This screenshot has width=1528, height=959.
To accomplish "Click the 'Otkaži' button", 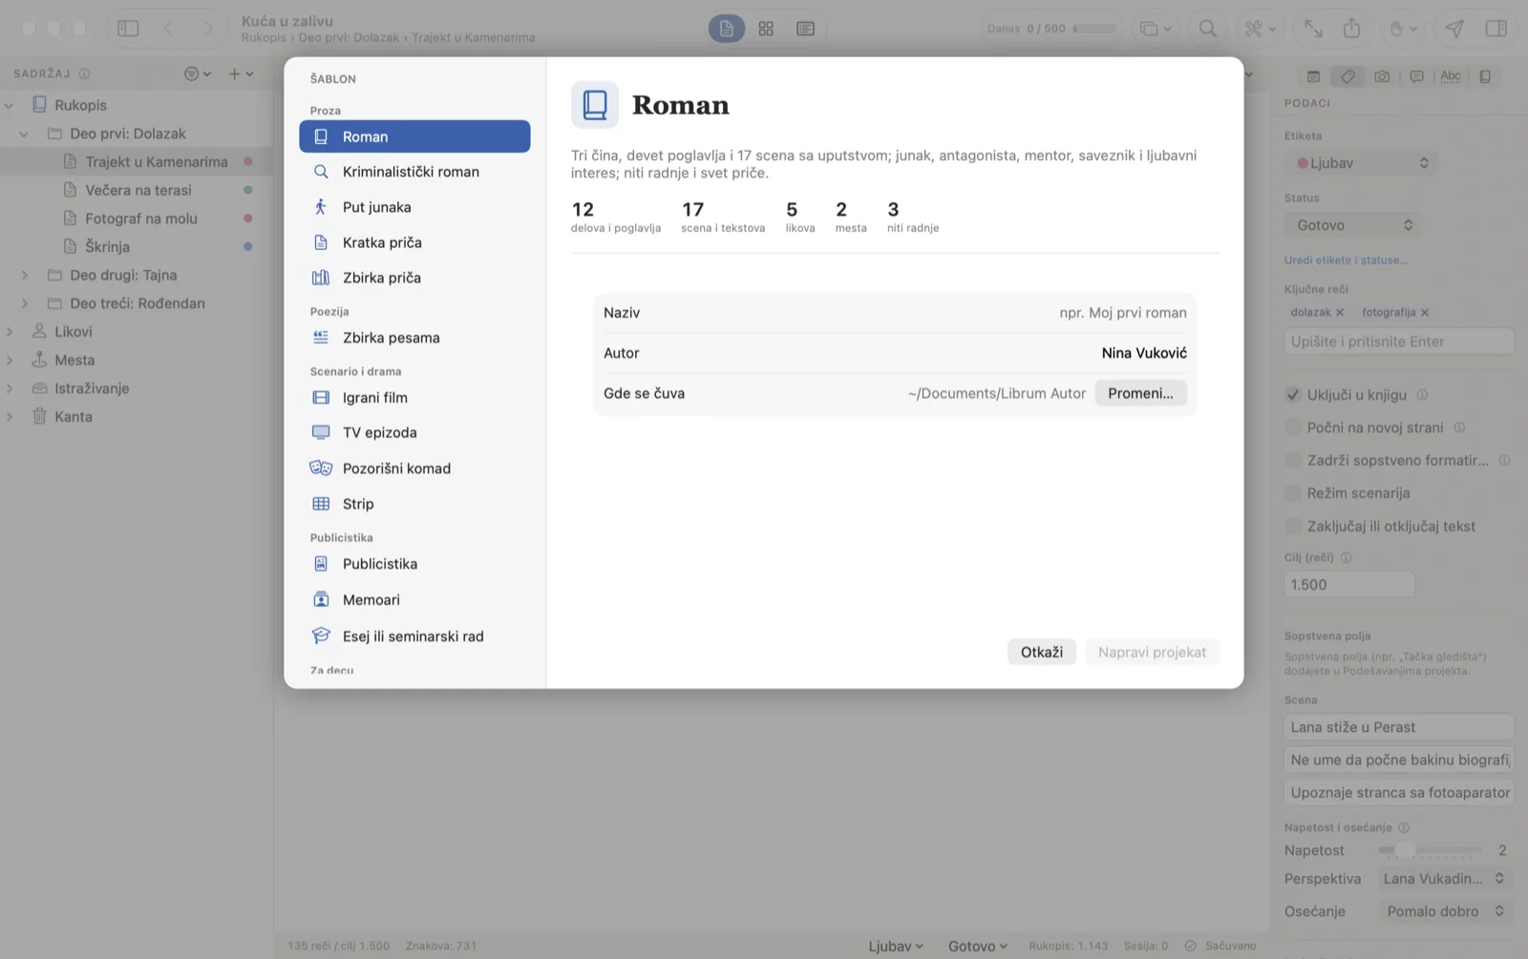I will 1041,652.
